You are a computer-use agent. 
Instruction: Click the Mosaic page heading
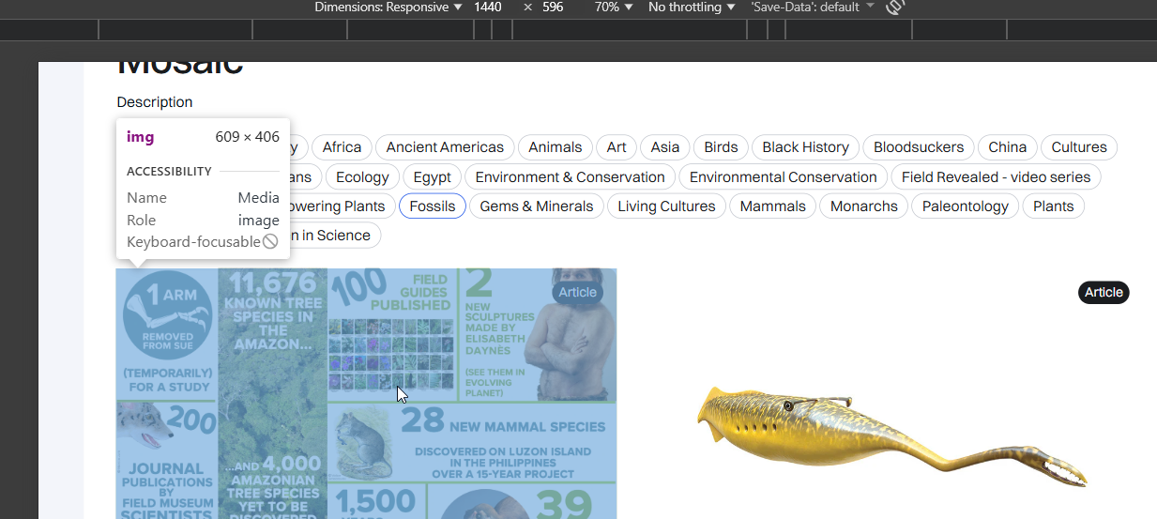[180, 68]
